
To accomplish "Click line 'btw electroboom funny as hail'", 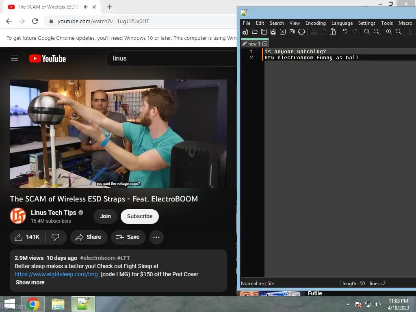I will (311, 58).
